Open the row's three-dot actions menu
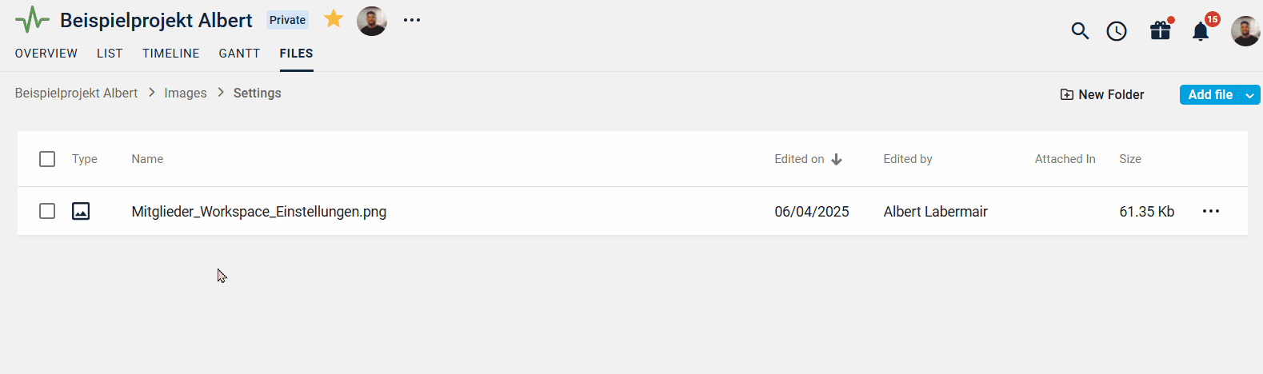 [x=1211, y=211]
